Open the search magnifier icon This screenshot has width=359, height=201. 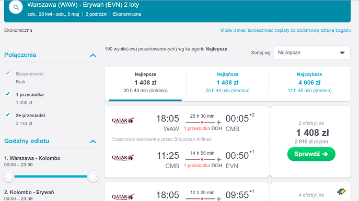pos(16,7)
